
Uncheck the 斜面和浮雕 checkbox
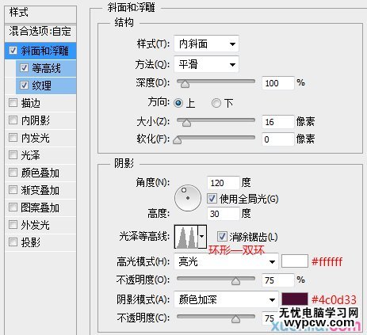(13, 50)
